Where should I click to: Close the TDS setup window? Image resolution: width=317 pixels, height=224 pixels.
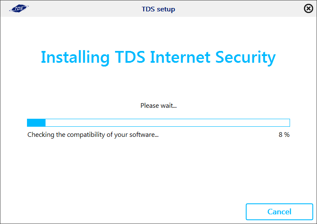pyautogui.click(x=309, y=9)
